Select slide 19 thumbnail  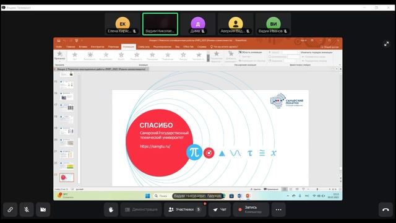point(67,131)
